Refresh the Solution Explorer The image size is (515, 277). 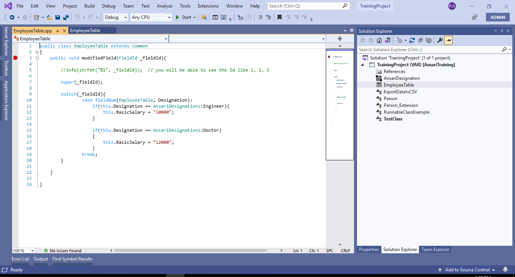(412, 40)
